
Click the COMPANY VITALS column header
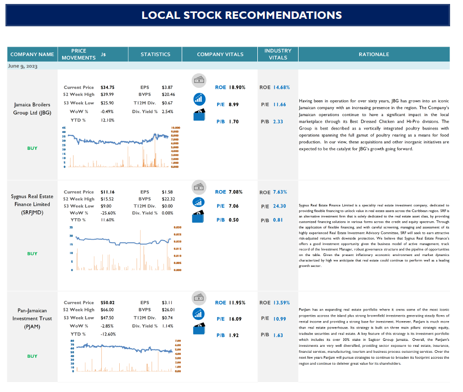(x=220, y=54)
